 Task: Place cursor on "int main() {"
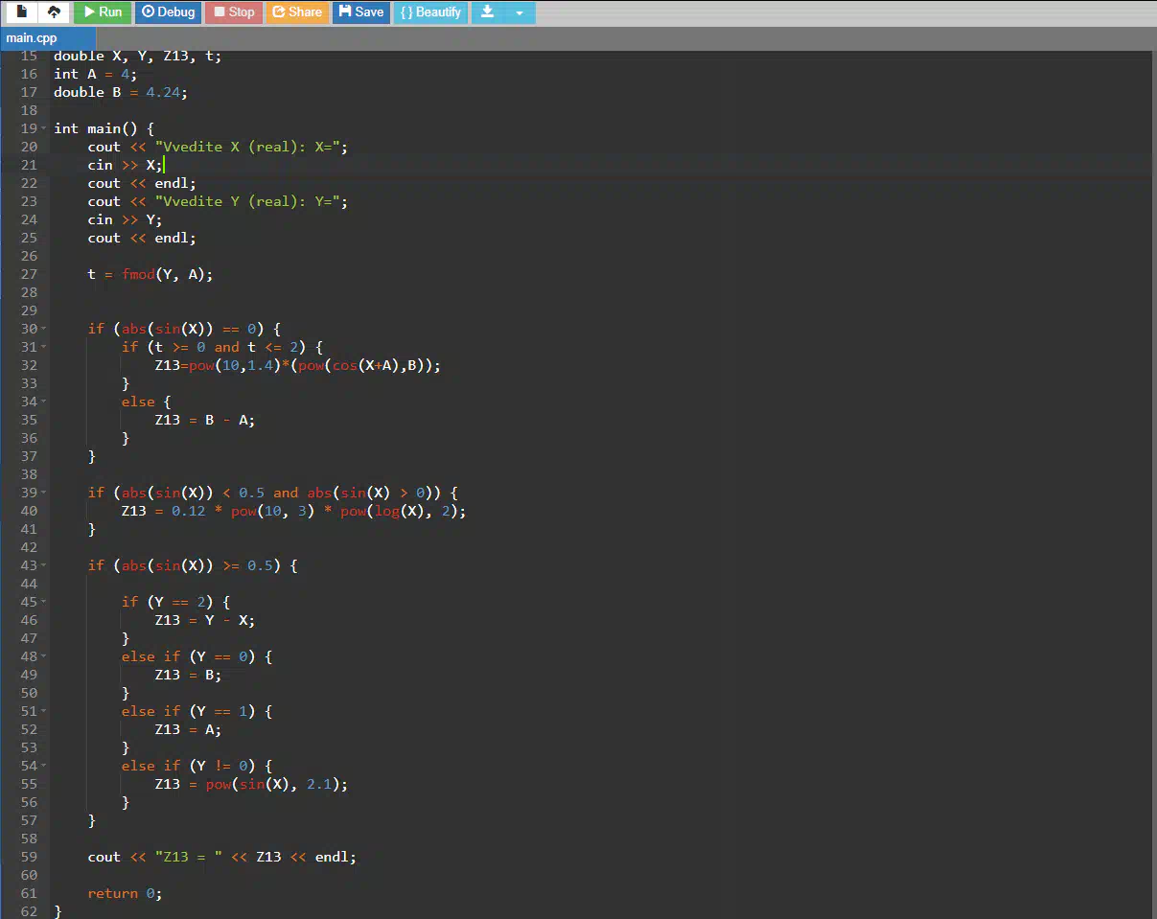tap(104, 128)
